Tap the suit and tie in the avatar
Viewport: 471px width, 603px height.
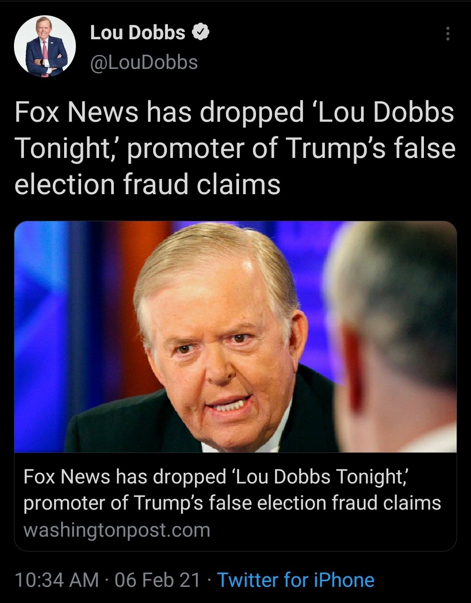click(45, 59)
